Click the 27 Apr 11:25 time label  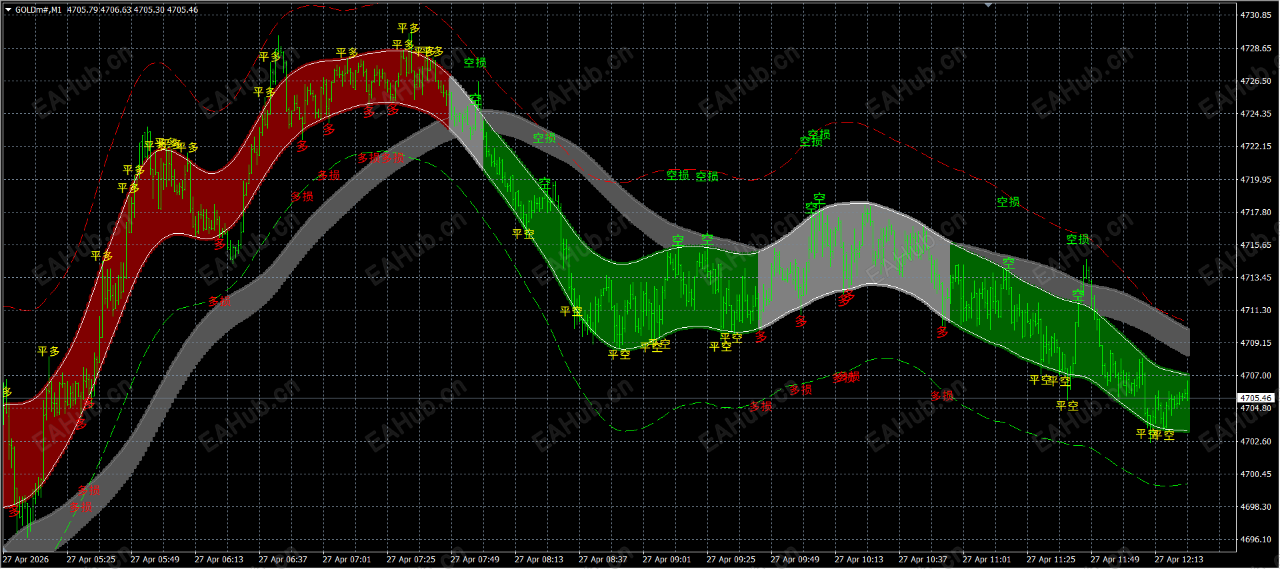pos(1051,560)
